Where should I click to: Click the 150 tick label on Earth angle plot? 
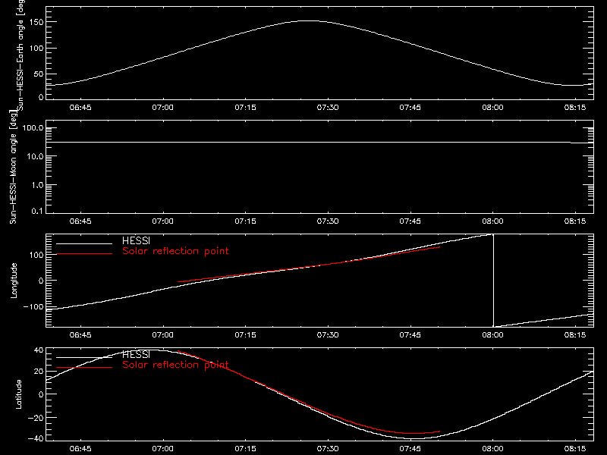36,22
